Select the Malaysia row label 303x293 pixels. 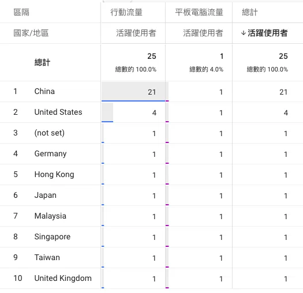point(50,216)
